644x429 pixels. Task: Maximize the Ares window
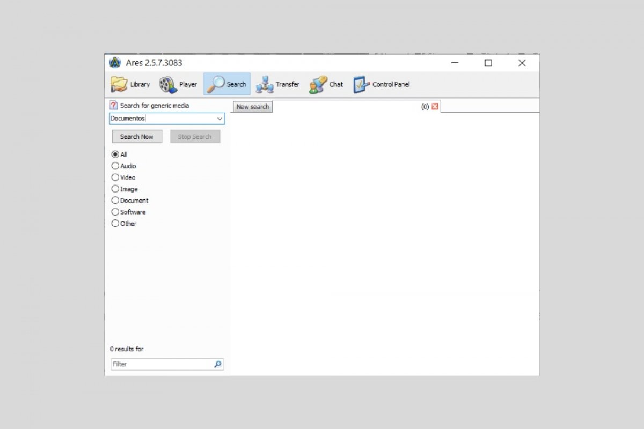(488, 63)
